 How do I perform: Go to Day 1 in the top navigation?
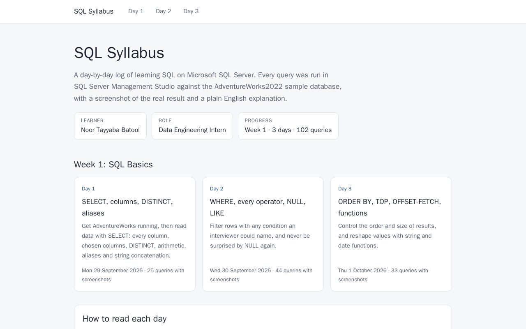click(x=136, y=12)
